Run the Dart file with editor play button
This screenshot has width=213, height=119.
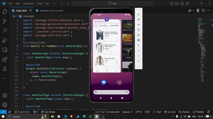click(x=190, y=11)
